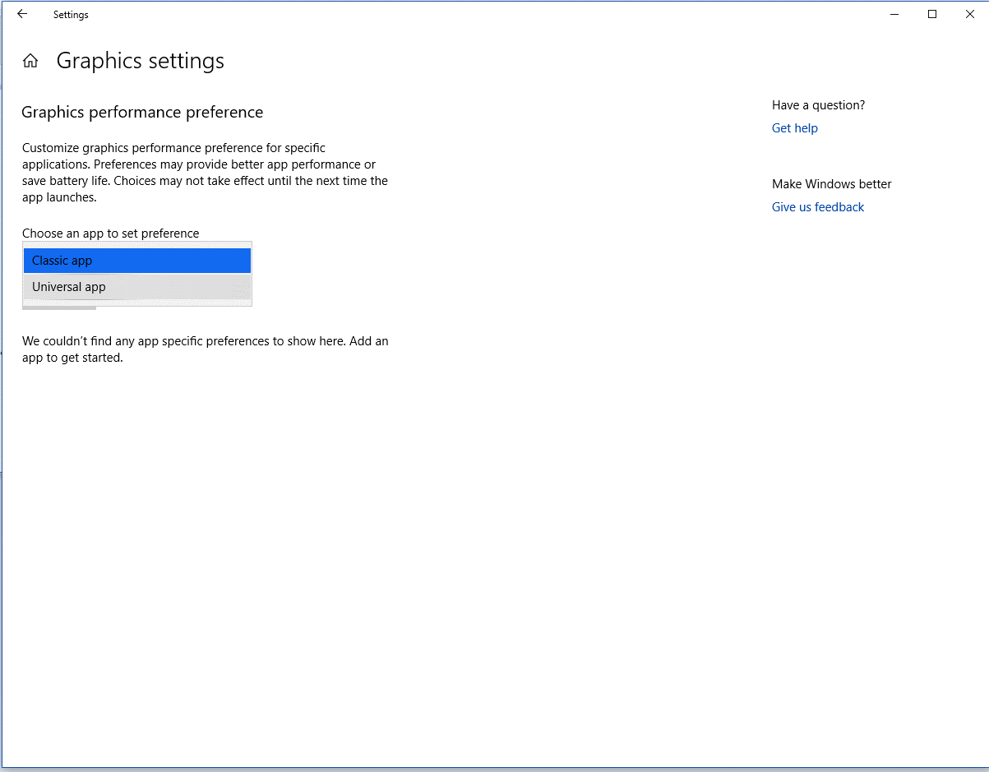Click the 'Make Windows better' text
The width and height of the screenshot is (989, 772).
(x=831, y=184)
